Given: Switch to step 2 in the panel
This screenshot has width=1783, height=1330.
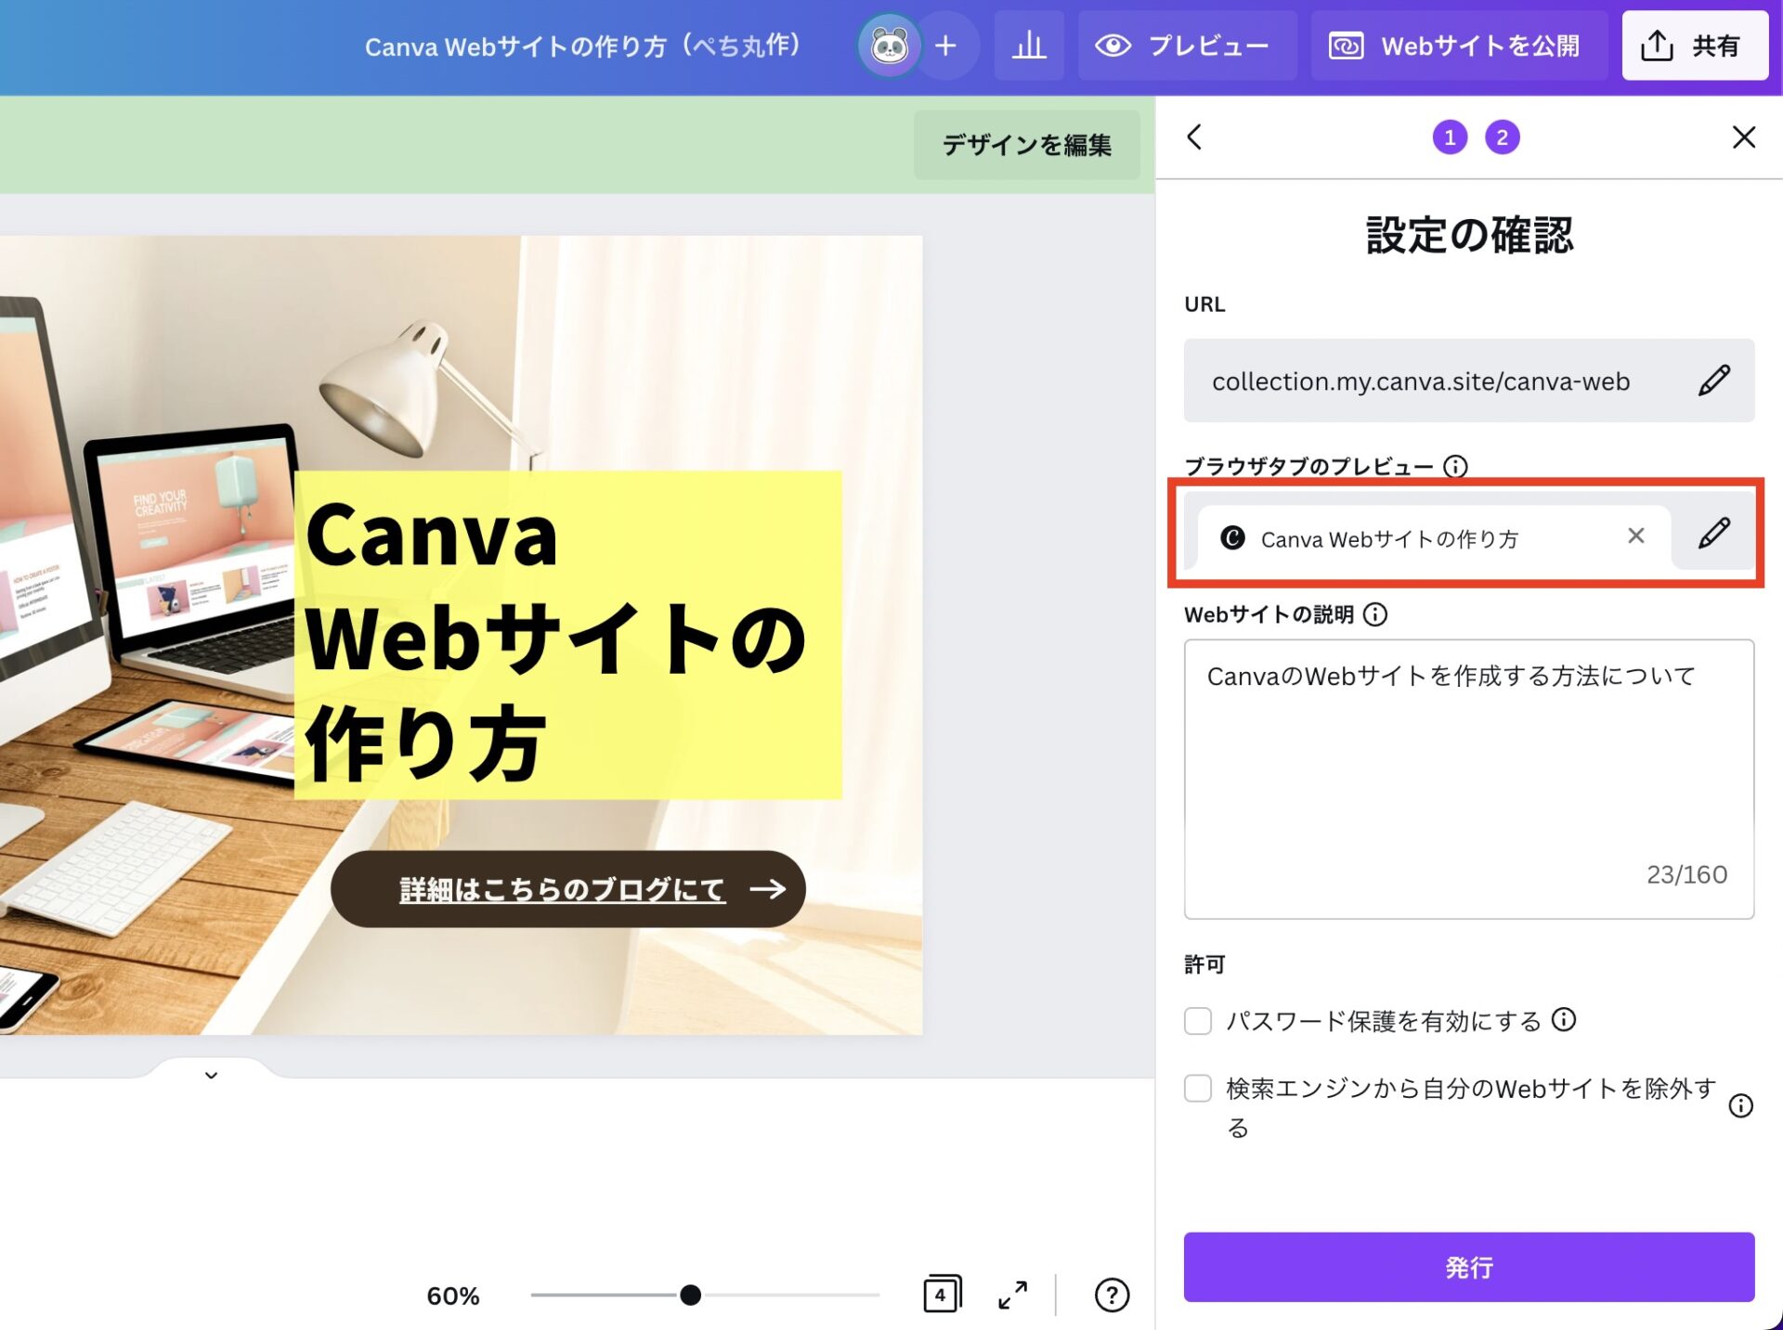Looking at the screenshot, I should [1503, 137].
